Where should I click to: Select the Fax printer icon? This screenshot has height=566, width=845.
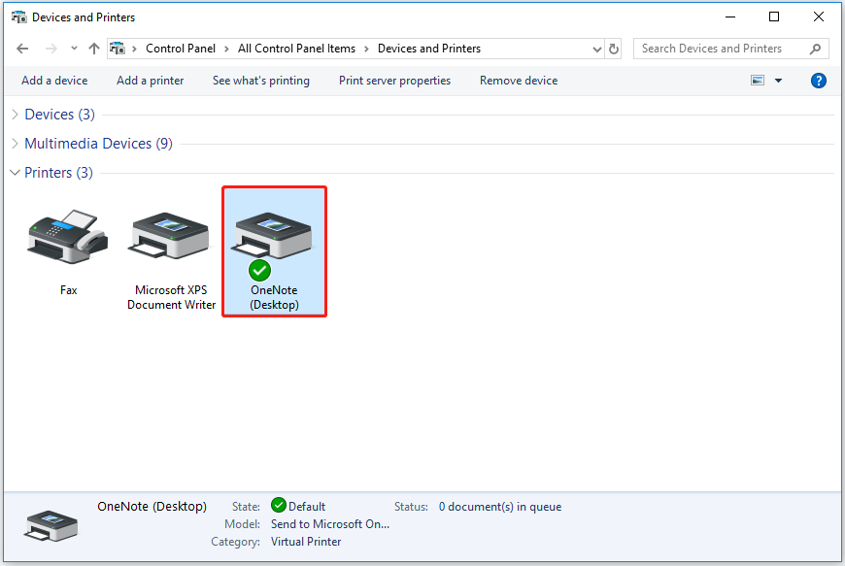[x=67, y=238]
